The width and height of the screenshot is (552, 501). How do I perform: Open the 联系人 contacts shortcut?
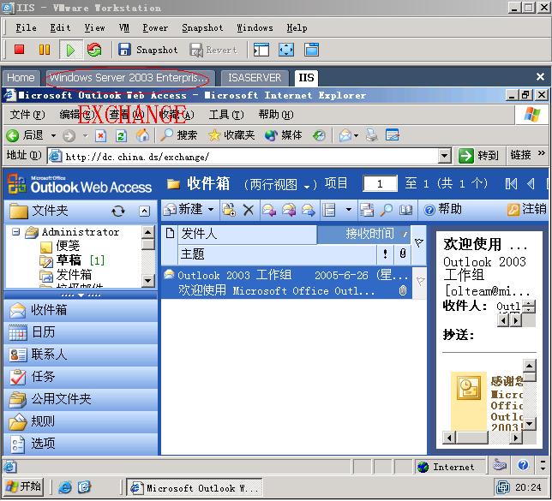[81, 355]
